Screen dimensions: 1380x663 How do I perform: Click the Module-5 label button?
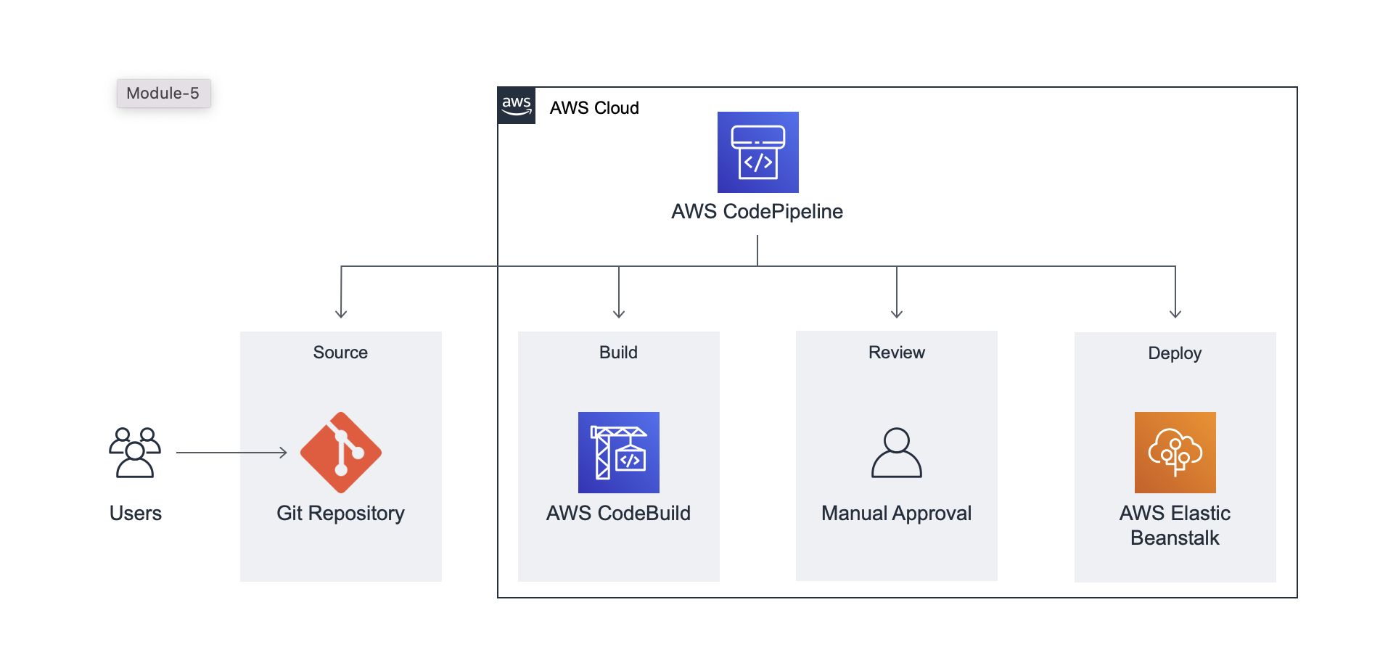[x=164, y=94]
